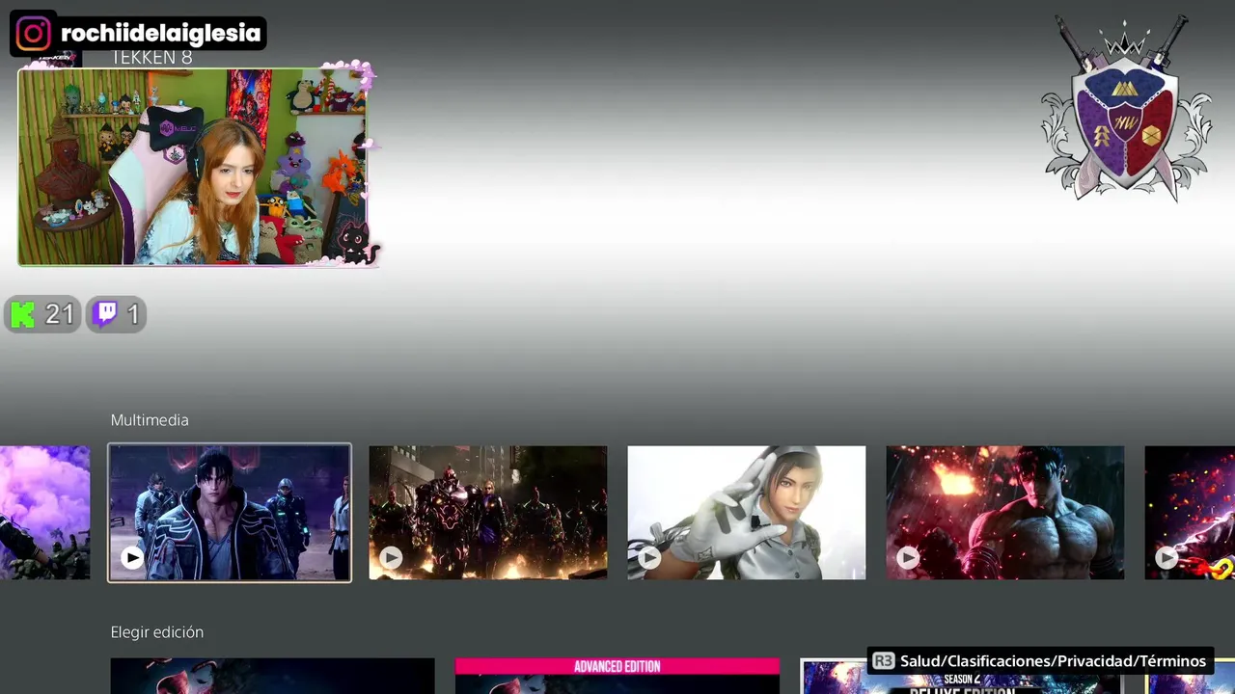
Task: Select the Multimedia section heading
Action: click(150, 420)
